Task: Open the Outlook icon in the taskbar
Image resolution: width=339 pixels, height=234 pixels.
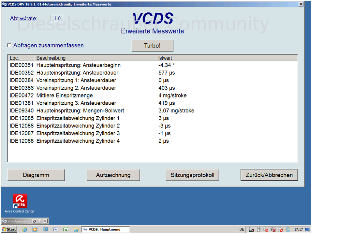Action: click(45, 229)
